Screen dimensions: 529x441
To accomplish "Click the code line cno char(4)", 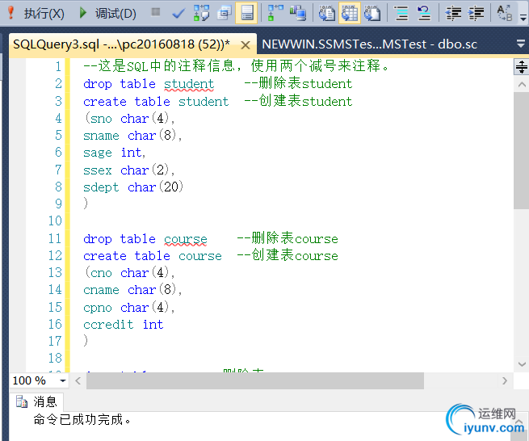I will (129, 273).
